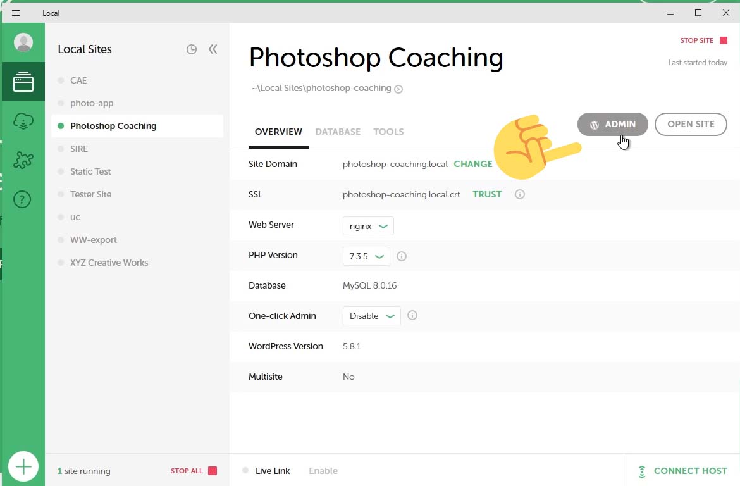Select the photo-app site
740x486 pixels.
tap(137, 103)
